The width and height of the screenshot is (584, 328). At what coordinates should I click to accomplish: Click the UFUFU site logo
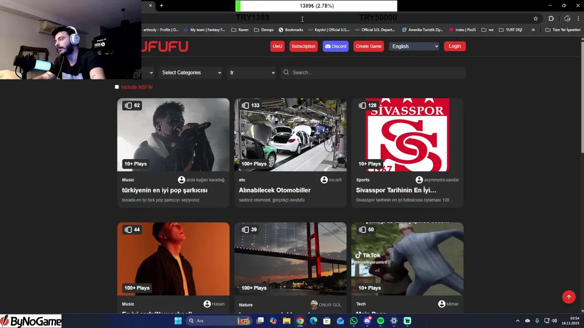pyautogui.click(x=165, y=46)
